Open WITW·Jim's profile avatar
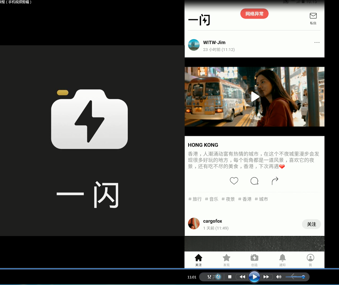This screenshot has height=285, width=339. pyautogui.click(x=194, y=45)
